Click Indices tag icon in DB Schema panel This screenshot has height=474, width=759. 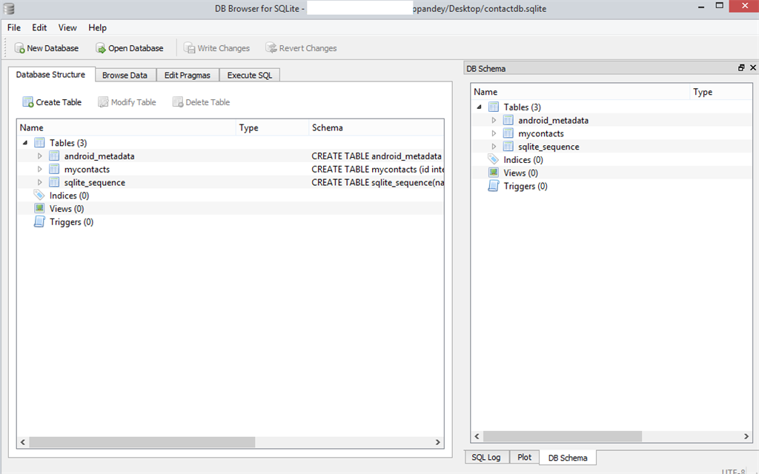pos(493,159)
